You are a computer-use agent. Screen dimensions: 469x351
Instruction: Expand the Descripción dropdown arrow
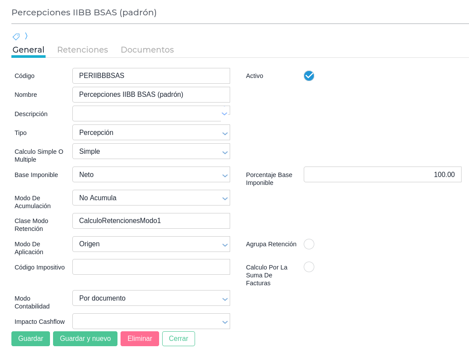[x=224, y=114]
